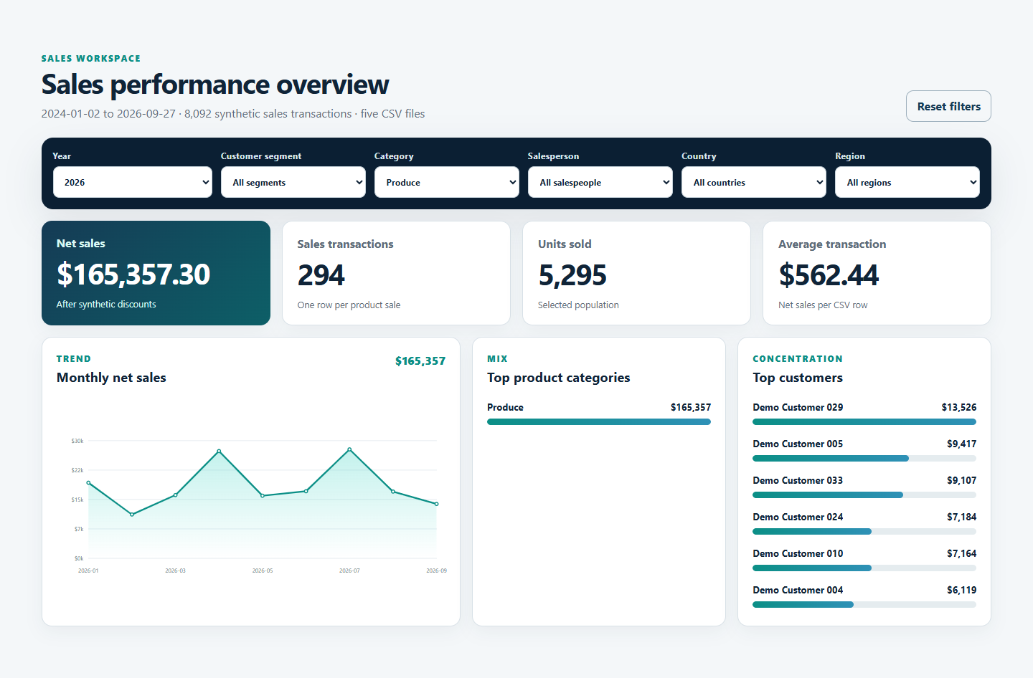Open the Category dropdown set to Produce
This screenshot has width=1033, height=678.
pos(447,182)
